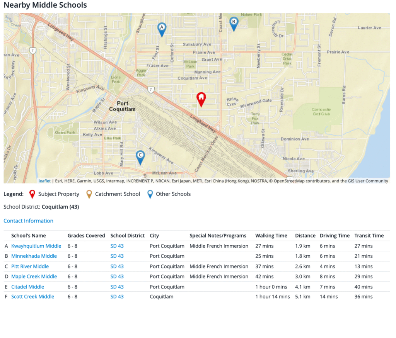The image size is (396, 338).
Task: Click map marker A for Kwayhquitlum Middle
Action: tap(162, 29)
